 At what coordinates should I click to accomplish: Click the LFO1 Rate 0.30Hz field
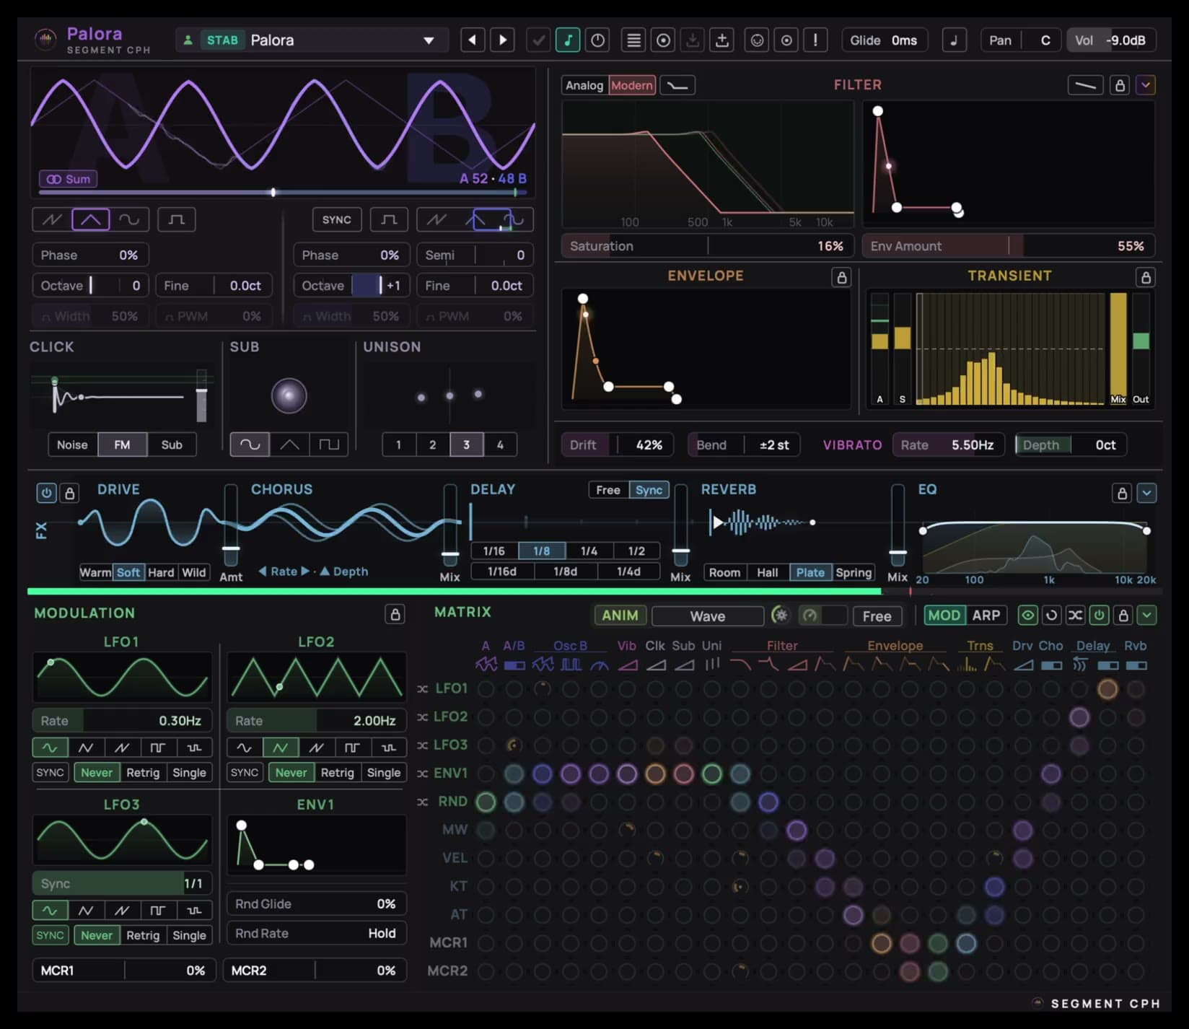click(x=122, y=720)
